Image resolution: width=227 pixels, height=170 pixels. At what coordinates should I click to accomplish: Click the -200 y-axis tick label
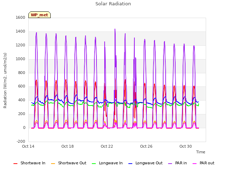click(x=21, y=141)
